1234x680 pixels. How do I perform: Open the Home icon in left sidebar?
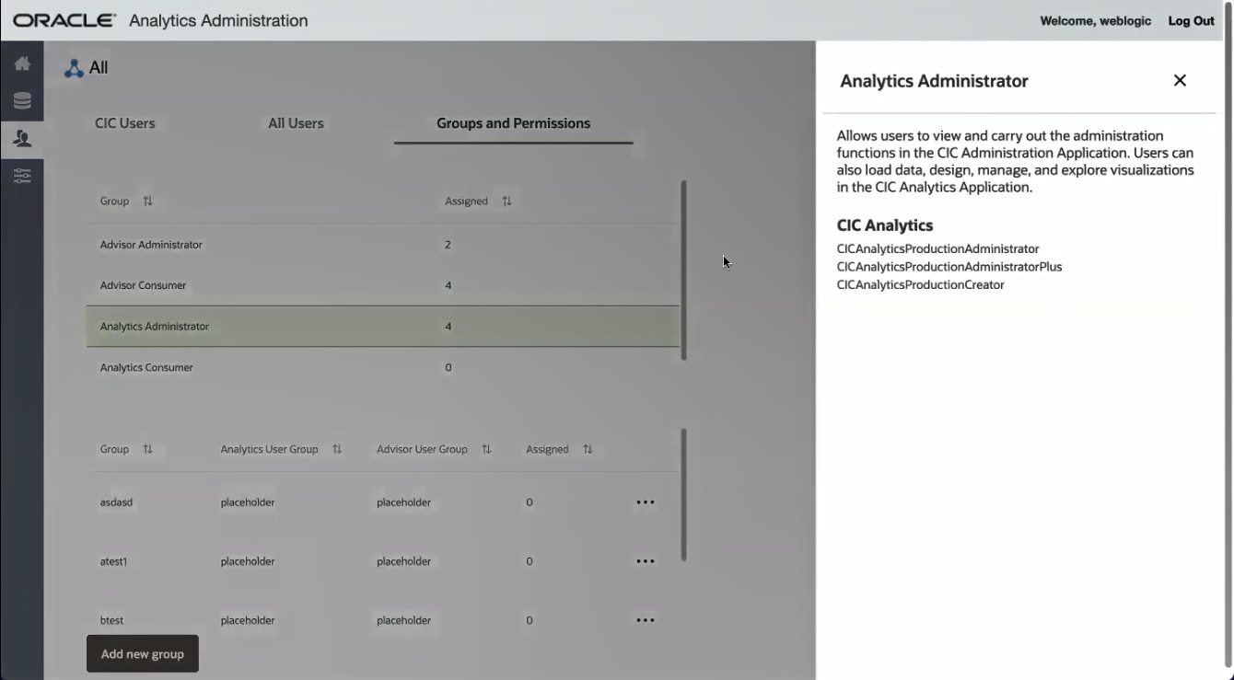click(x=22, y=63)
